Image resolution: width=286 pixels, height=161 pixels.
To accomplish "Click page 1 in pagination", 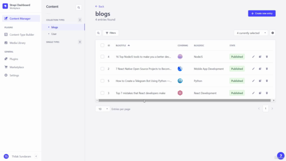I will click(x=265, y=109).
